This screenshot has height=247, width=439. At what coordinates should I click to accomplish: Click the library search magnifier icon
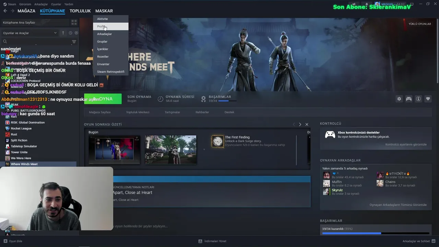point(5,42)
